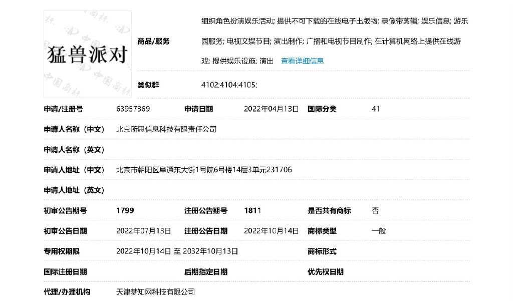513x301 pixels.
Task: Click the 商标类型 label
Action: coord(322,231)
